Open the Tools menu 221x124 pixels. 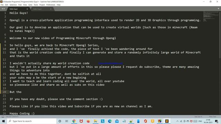coord(36,5)
